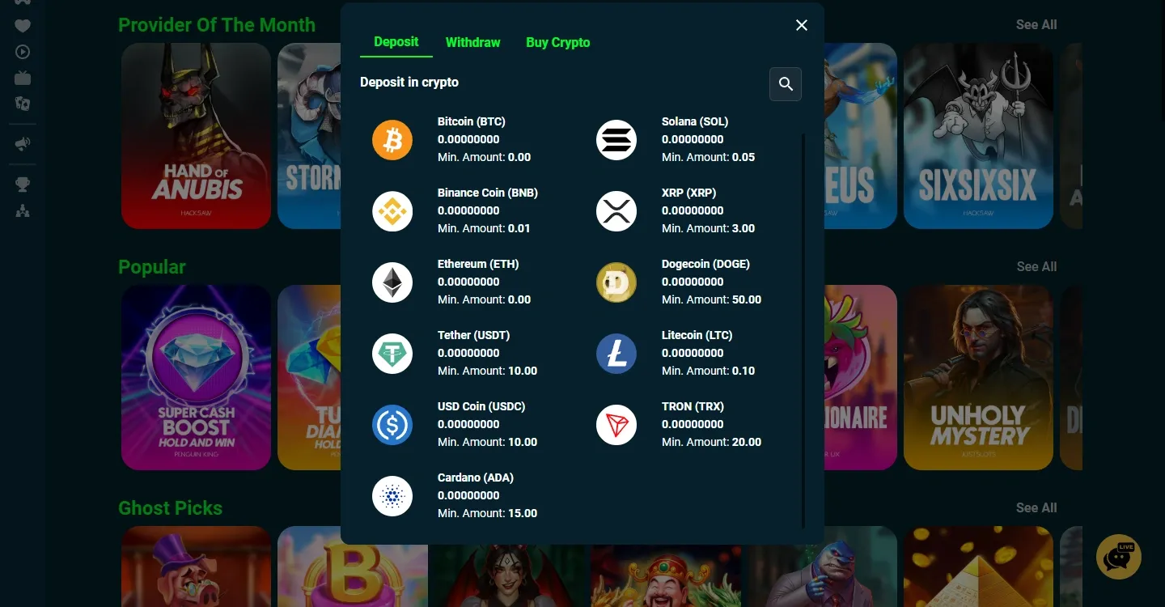Click the Cardano (ADA) label

click(476, 478)
